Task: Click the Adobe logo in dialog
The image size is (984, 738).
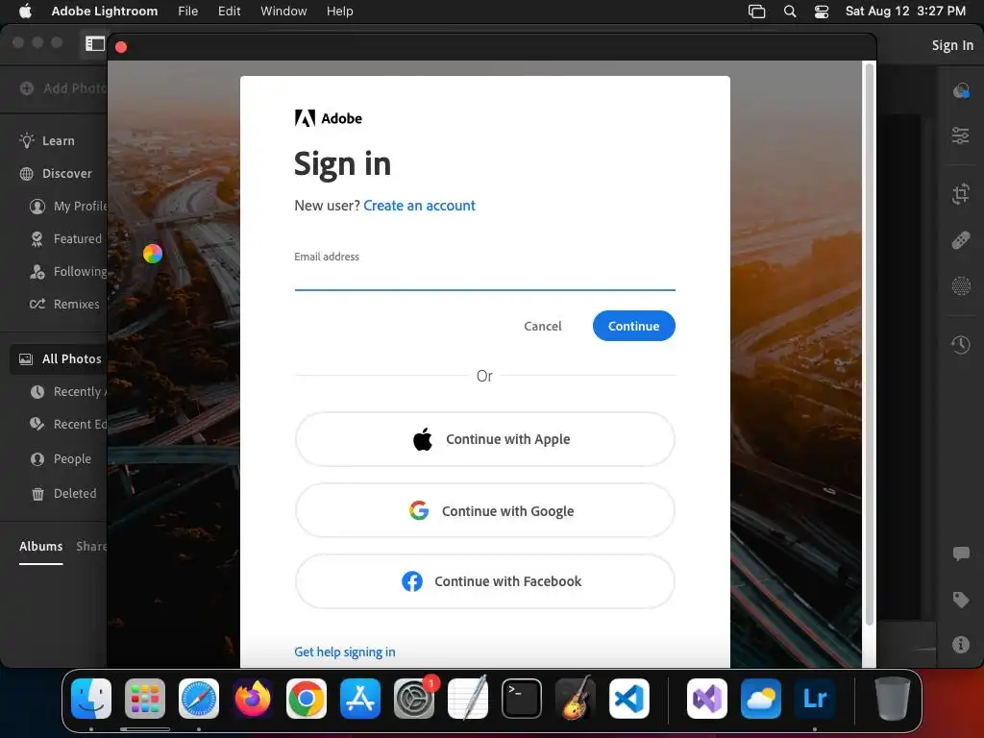Action: 329,118
